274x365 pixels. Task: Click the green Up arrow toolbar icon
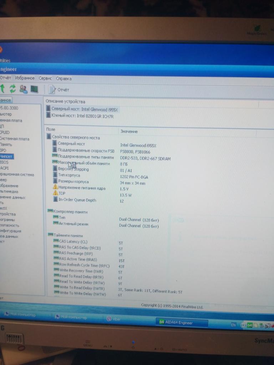coord(2,88)
